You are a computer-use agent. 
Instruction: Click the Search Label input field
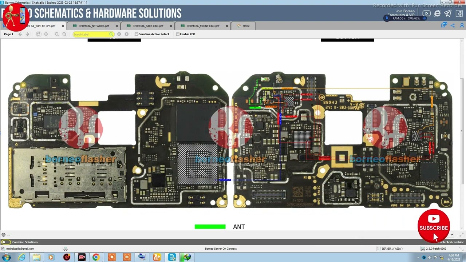click(x=93, y=34)
